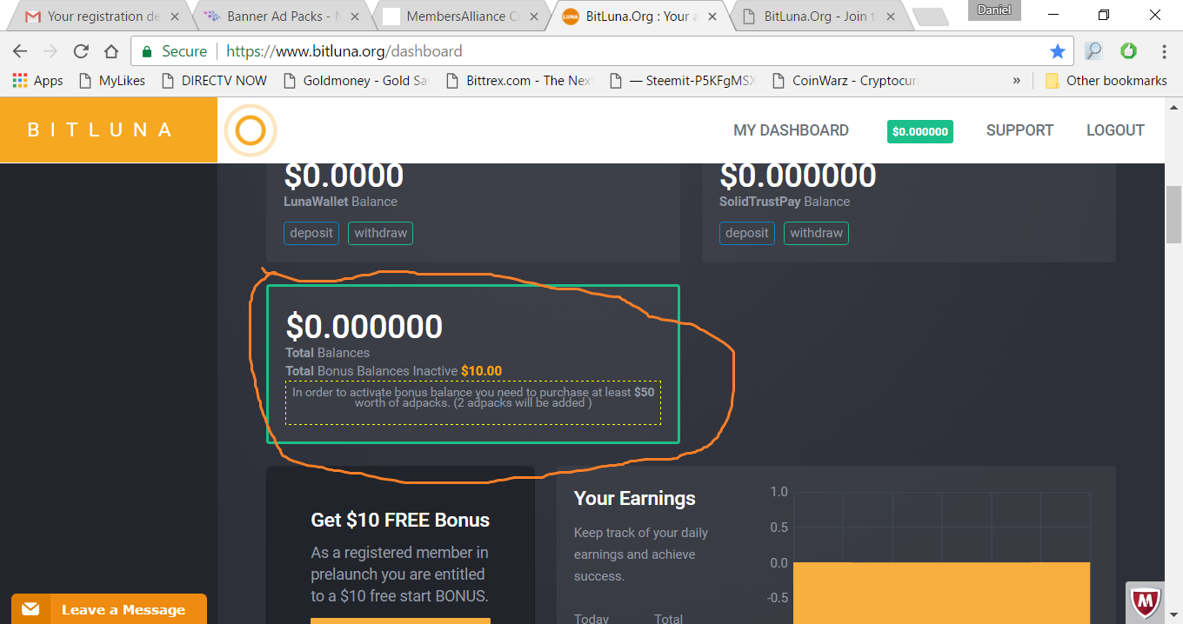Open Goldmoney bookmark
The width and height of the screenshot is (1183, 624).
tap(356, 81)
